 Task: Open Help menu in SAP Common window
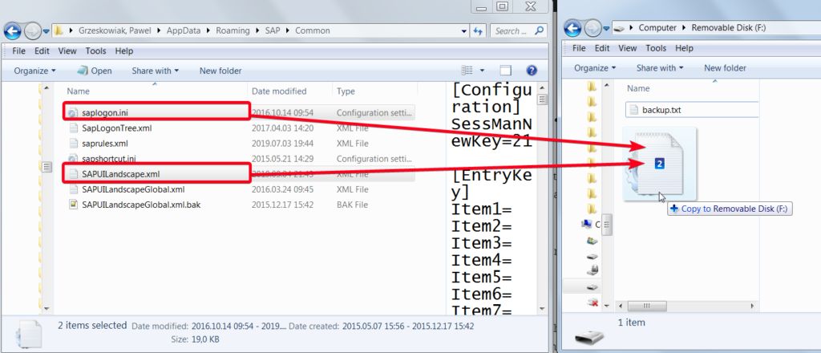pyautogui.click(x=124, y=51)
